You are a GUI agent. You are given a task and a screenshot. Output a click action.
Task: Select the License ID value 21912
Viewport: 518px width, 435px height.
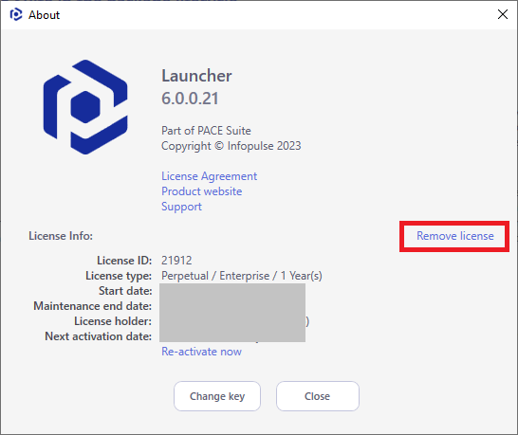pos(176,261)
